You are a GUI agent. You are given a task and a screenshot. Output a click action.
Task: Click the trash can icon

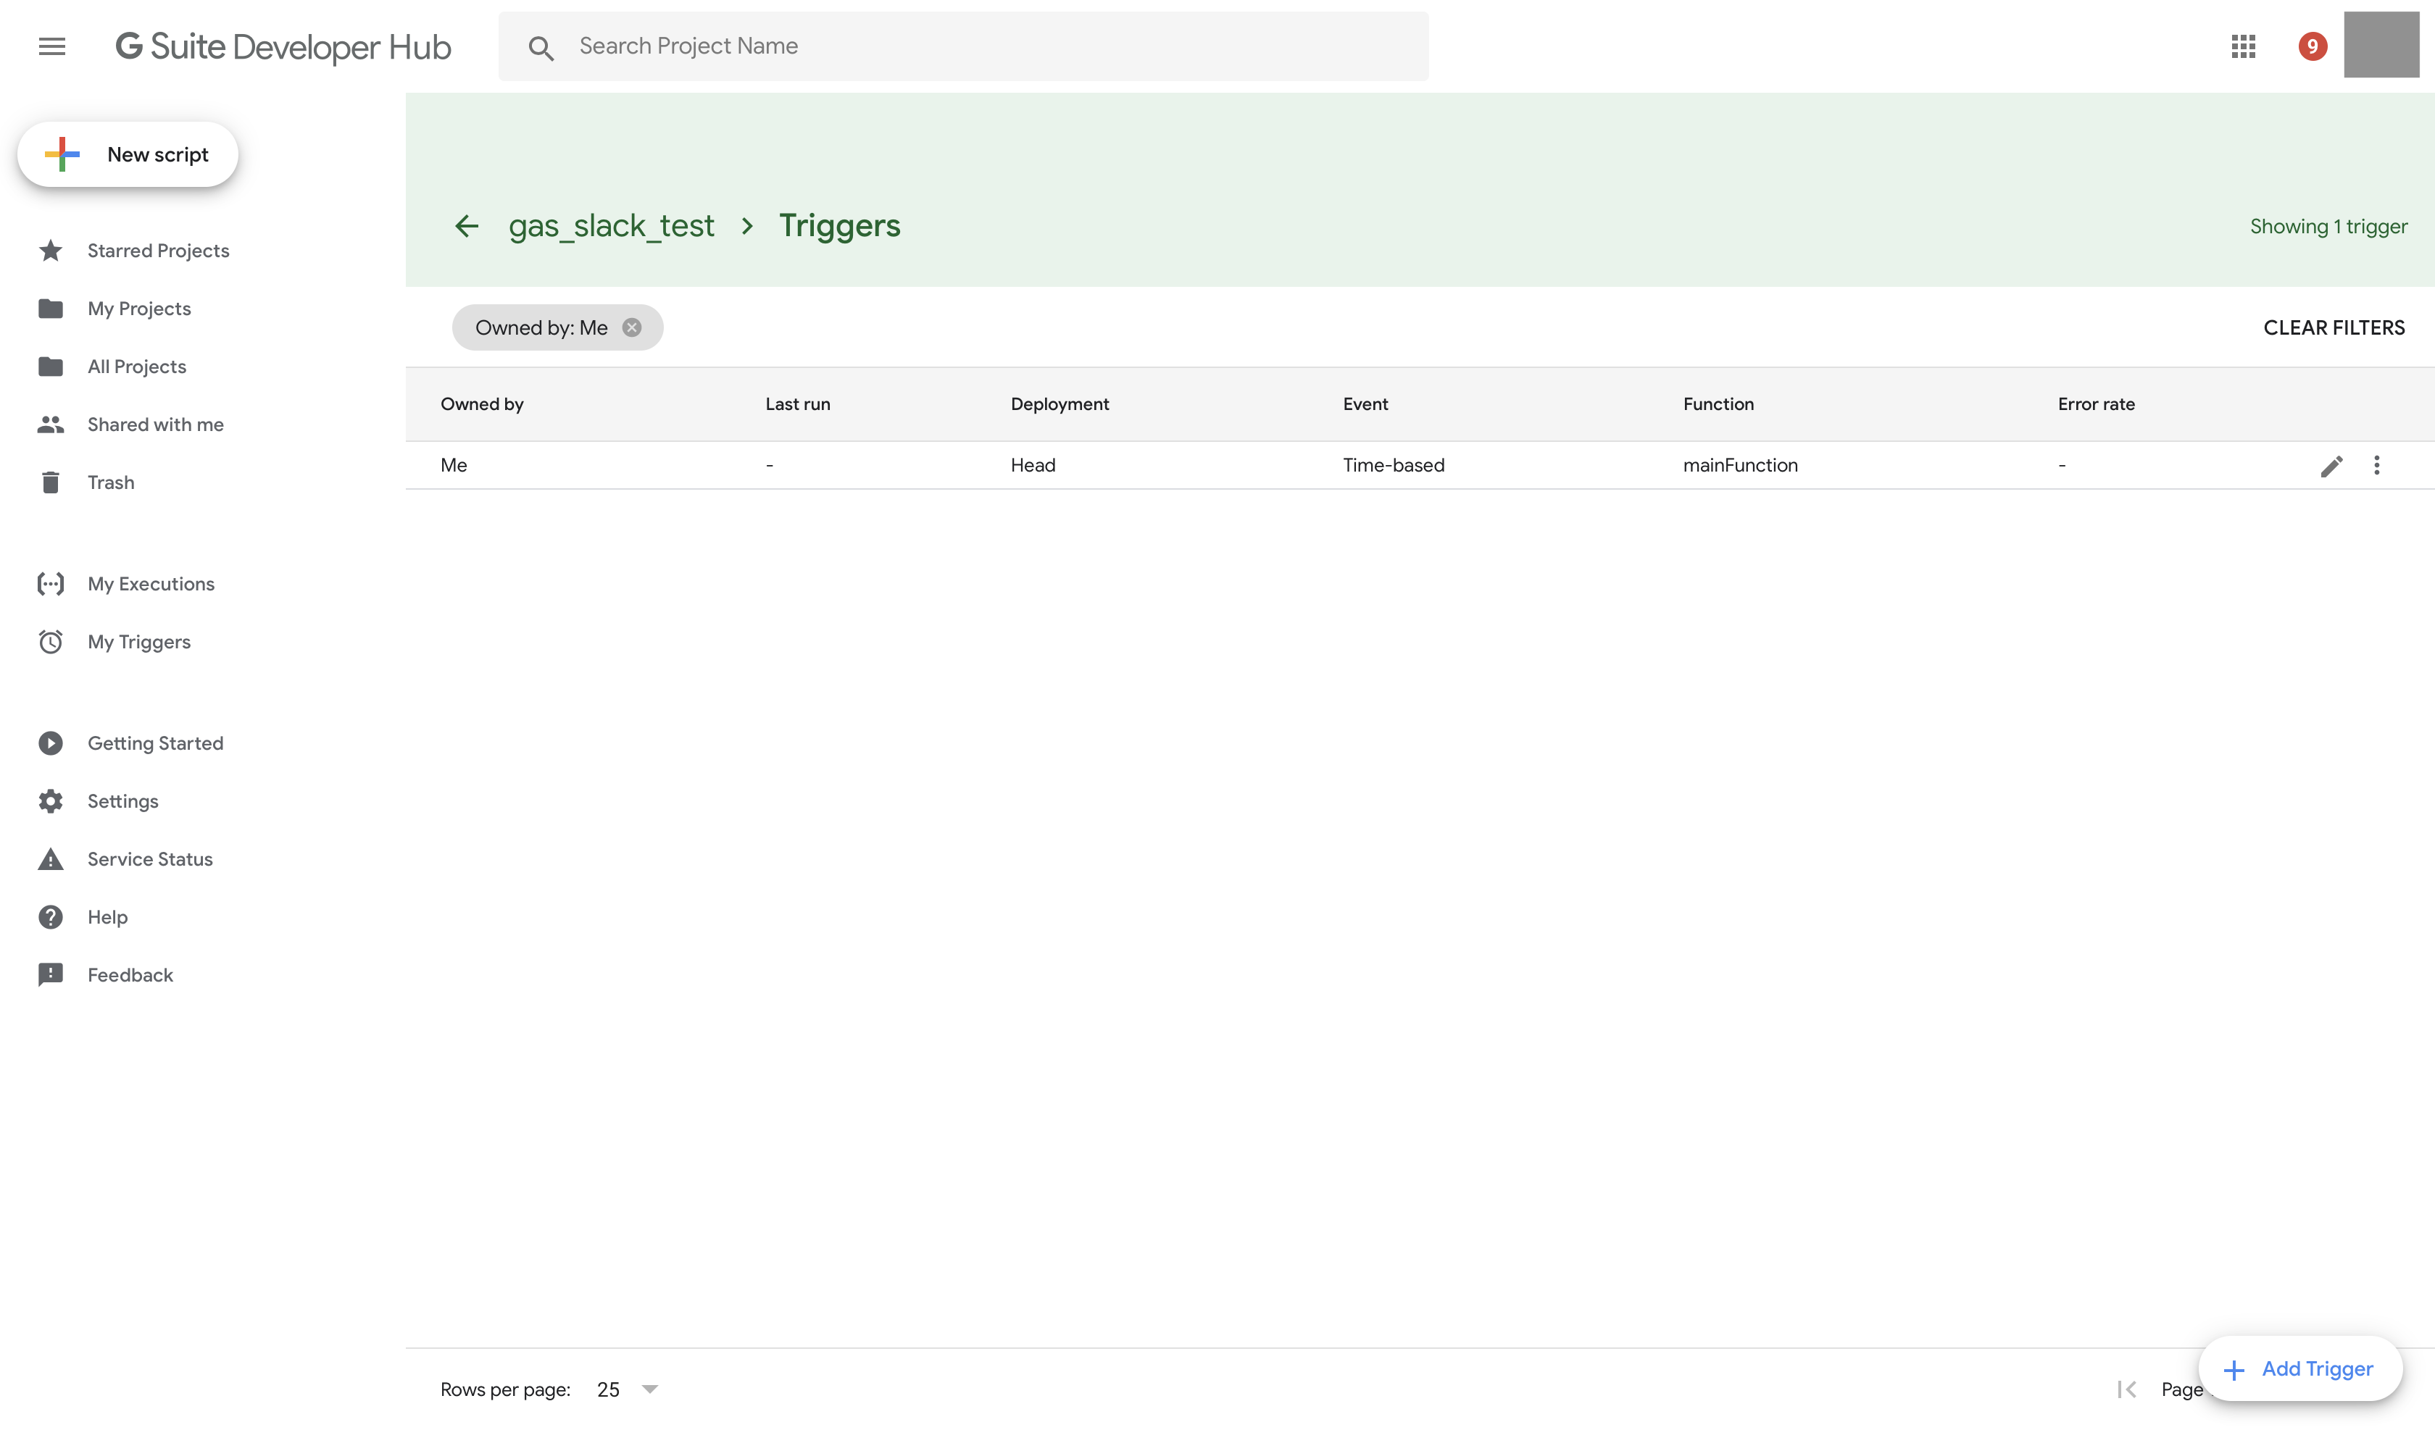pyautogui.click(x=50, y=482)
